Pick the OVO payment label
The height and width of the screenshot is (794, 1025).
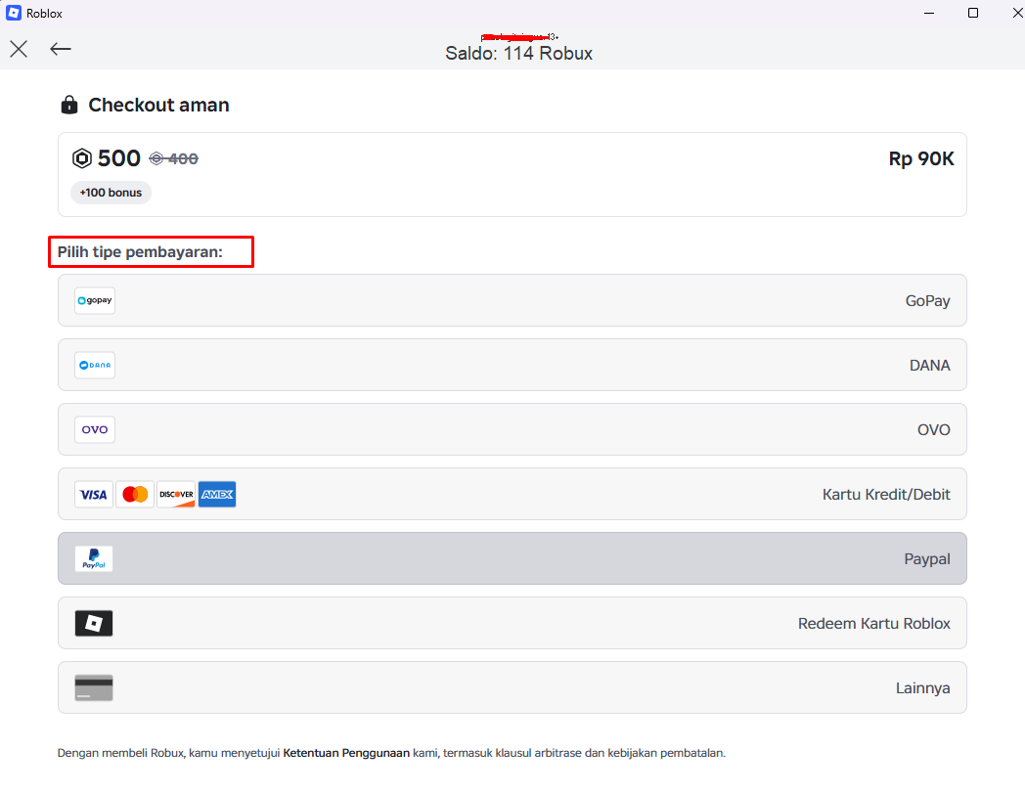point(933,430)
